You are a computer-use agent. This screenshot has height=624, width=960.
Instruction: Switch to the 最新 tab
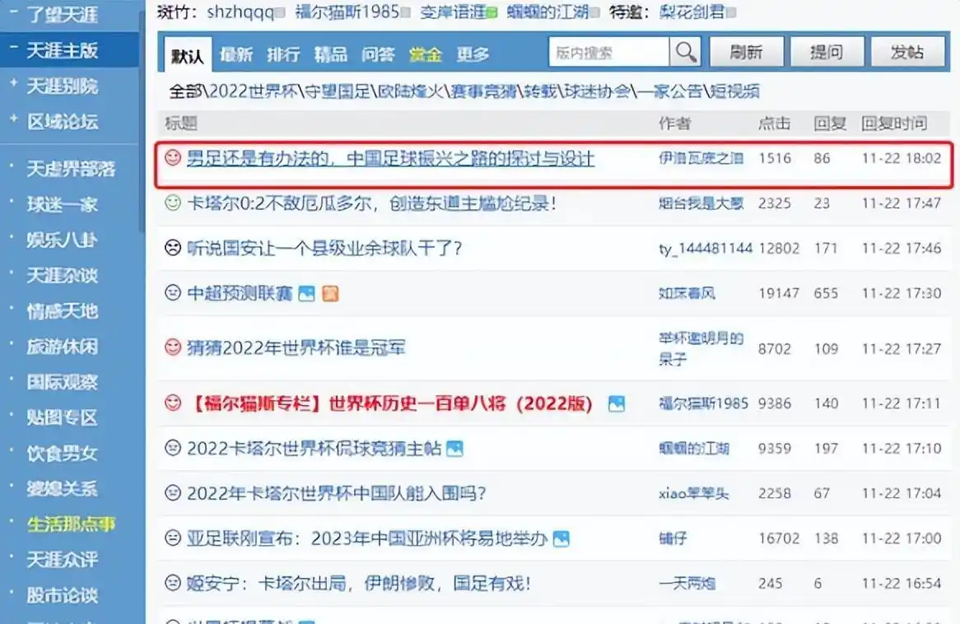(x=237, y=51)
